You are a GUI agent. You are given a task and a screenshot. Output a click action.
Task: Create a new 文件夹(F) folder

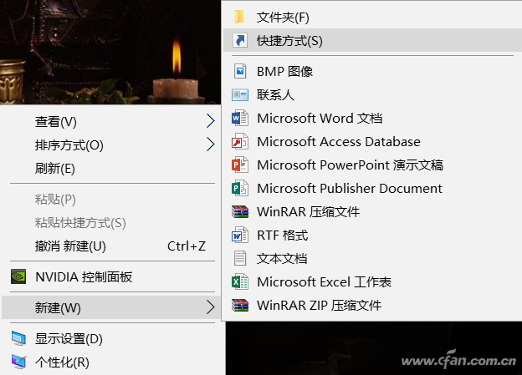click(372, 17)
